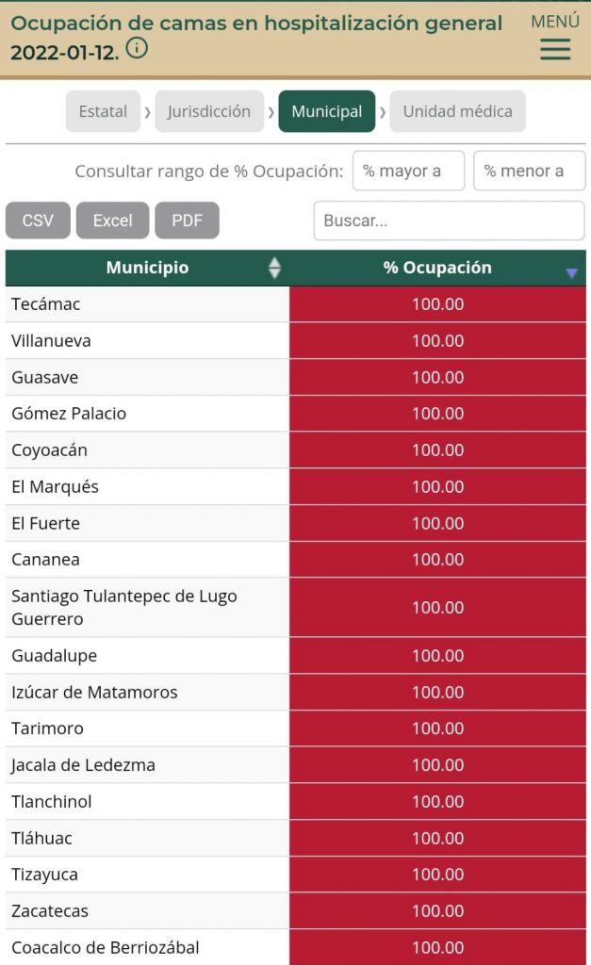Select the Unidad médica level
Viewport: 591px width, 965px height.
457,111
